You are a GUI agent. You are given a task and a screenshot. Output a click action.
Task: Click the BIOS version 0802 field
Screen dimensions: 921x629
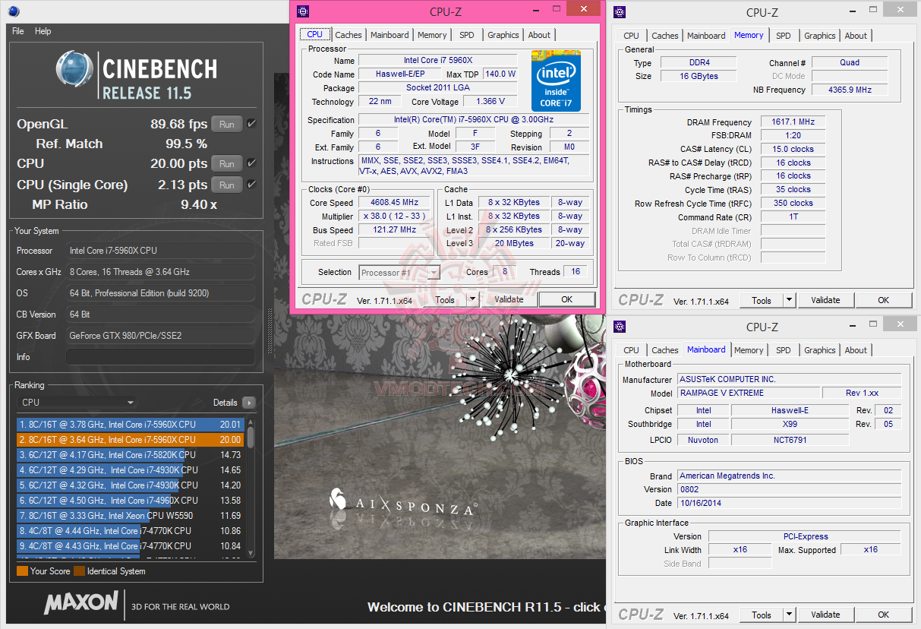tap(788, 489)
